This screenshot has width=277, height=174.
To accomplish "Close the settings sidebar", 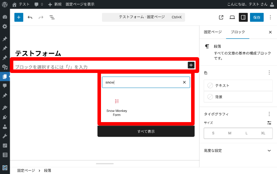I will 270,32.
